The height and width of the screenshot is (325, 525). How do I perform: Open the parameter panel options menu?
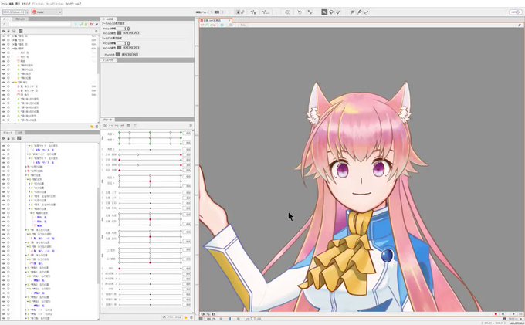click(x=191, y=126)
